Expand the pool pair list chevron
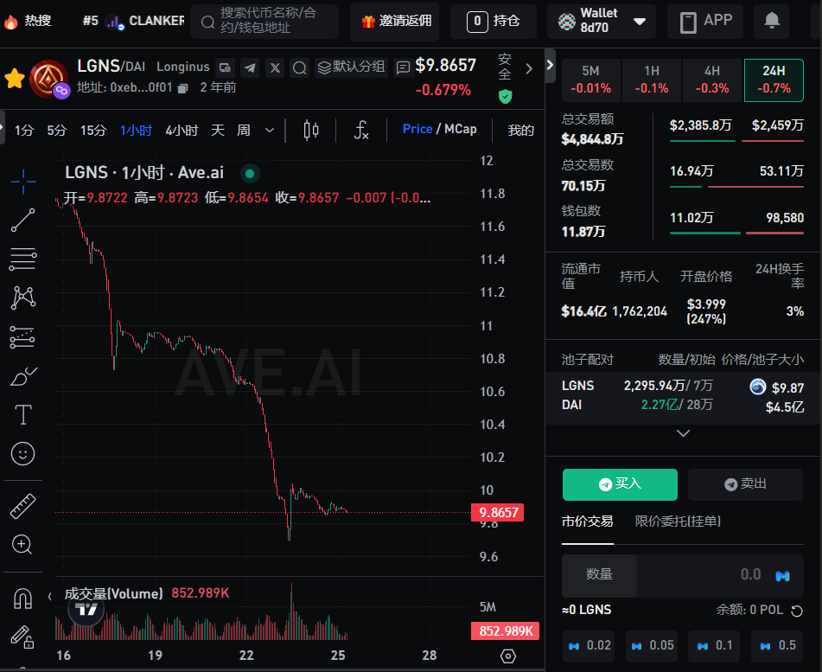This screenshot has height=672, width=822. (683, 432)
